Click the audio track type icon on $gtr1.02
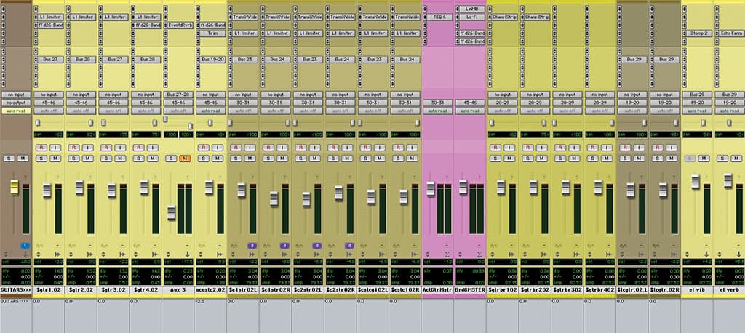This screenshot has width=745, height=333. 57,254
